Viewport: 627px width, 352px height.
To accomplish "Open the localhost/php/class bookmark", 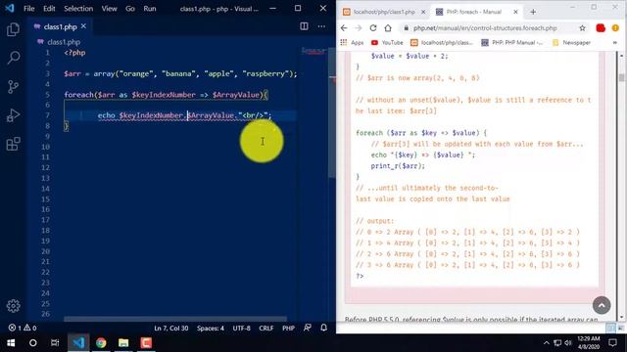I will point(442,43).
